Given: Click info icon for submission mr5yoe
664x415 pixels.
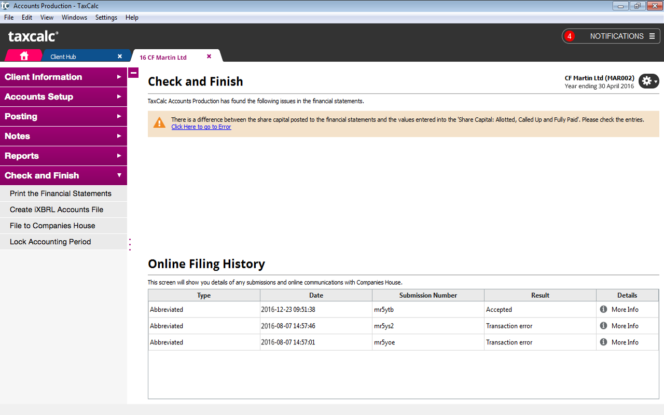Looking at the screenshot, I should 603,342.
